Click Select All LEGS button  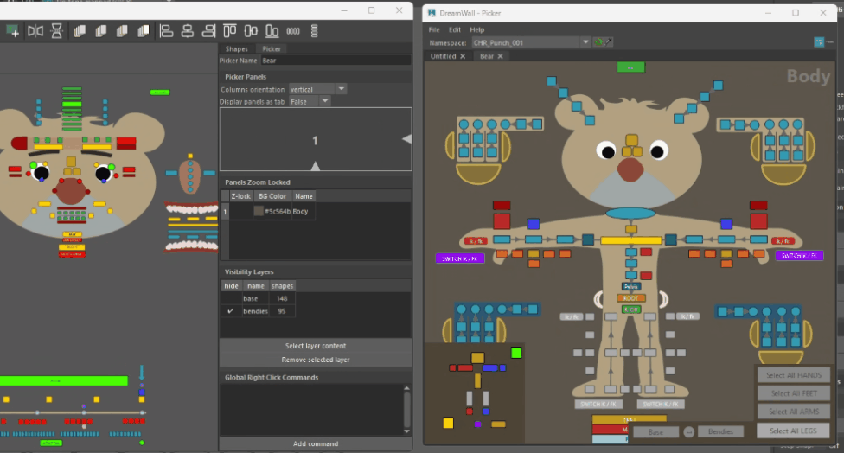pyautogui.click(x=793, y=431)
